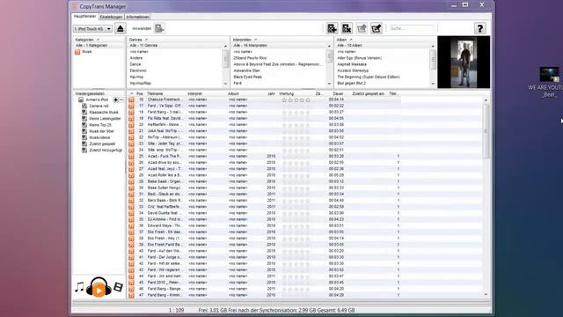Open the Hauptfenster tab
The width and height of the screenshot is (563, 317).
coord(84,17)
